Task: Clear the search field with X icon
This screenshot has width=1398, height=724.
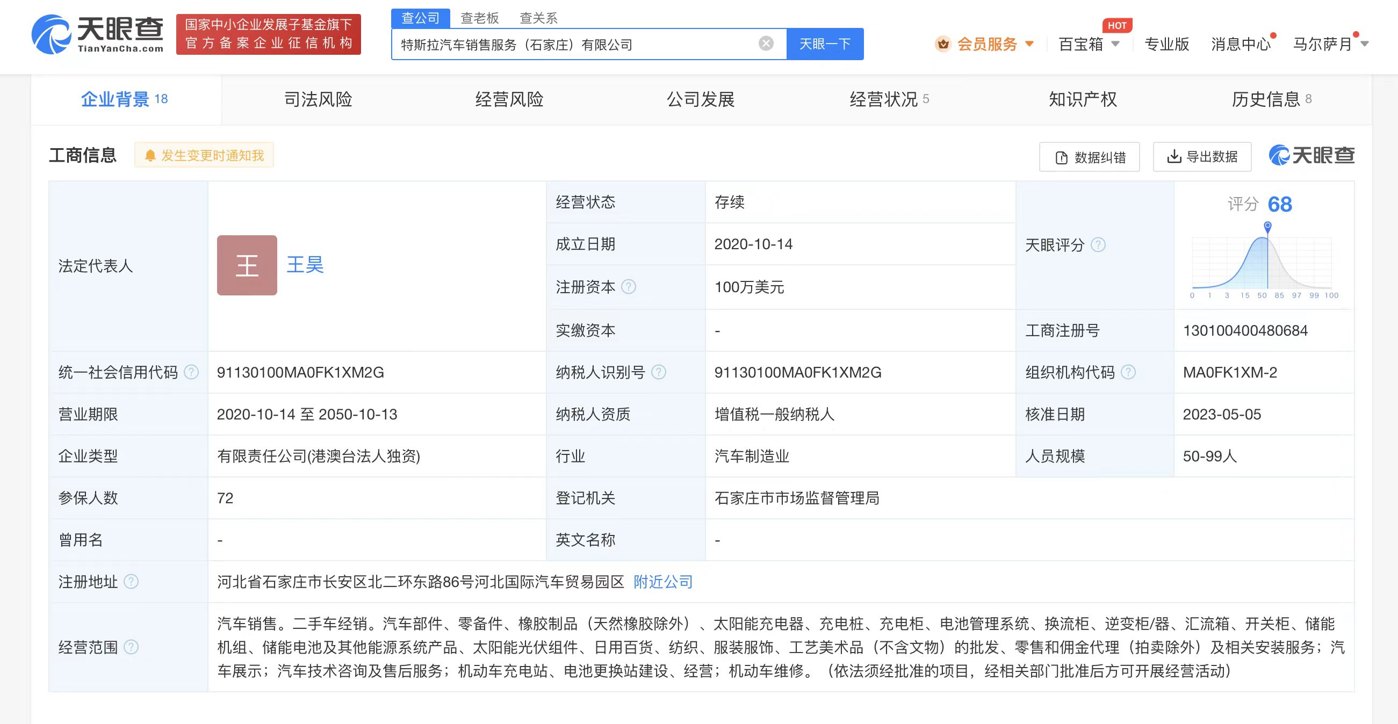Action: [766, 44]
